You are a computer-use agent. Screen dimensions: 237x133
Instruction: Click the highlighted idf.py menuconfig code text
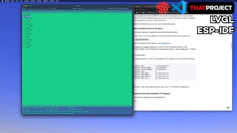coord(142,40)
